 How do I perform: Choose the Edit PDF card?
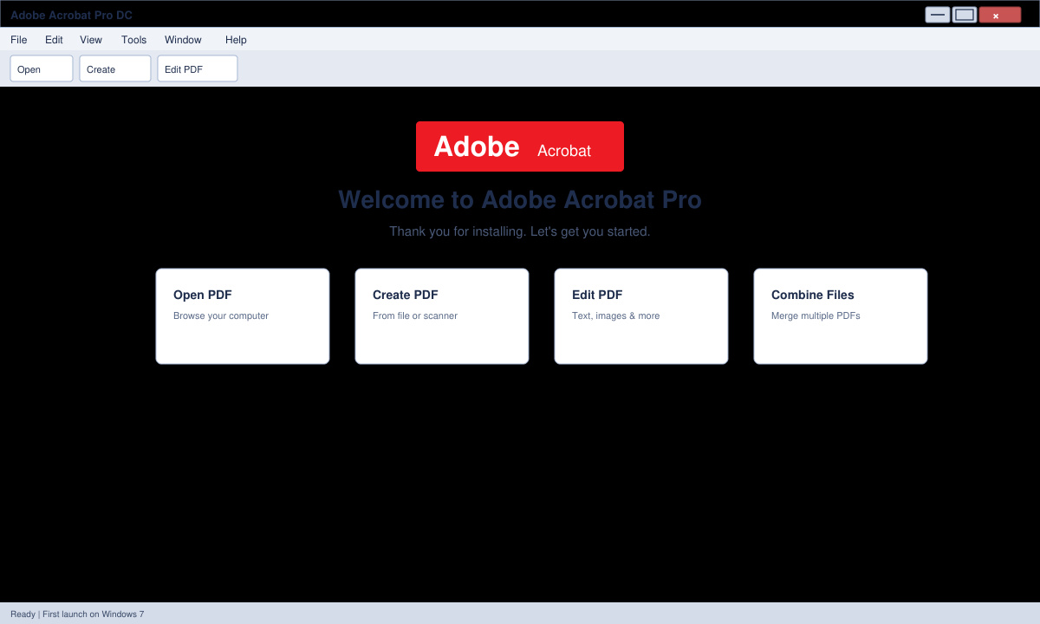[x=641, y=316]
